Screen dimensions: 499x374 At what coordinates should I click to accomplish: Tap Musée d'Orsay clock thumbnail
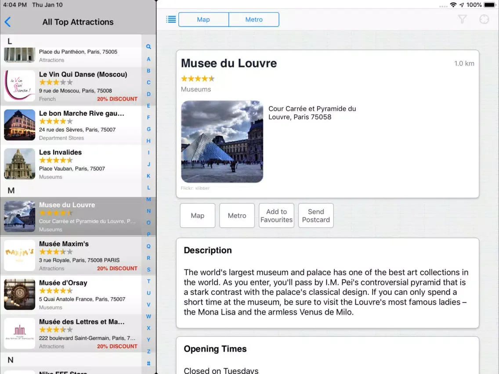[x=19, y=295]
